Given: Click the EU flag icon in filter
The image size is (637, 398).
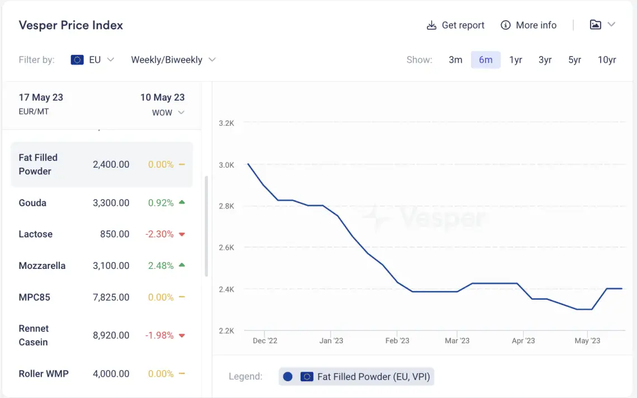Looking at the screenshot, I should click(x=77, y=60).
